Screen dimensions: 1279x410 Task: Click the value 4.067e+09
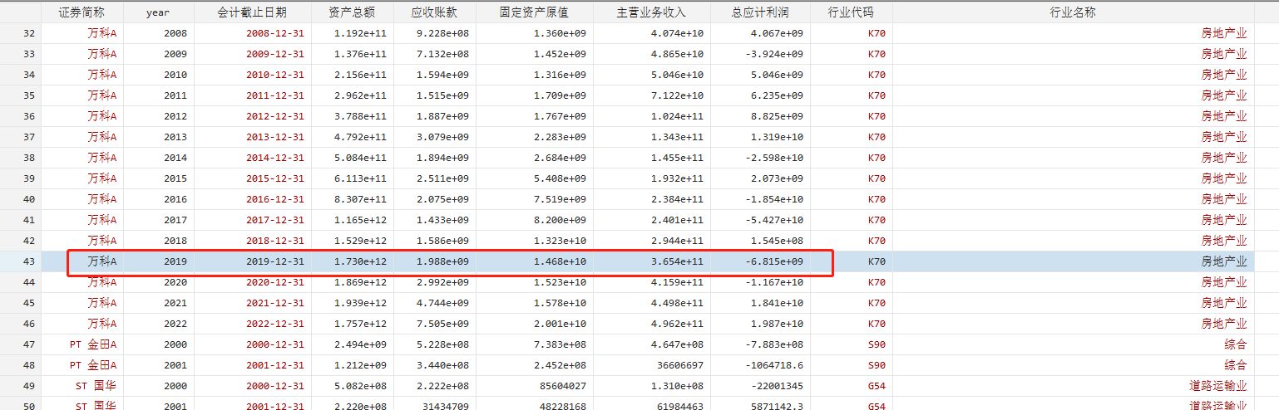[777, 33]
